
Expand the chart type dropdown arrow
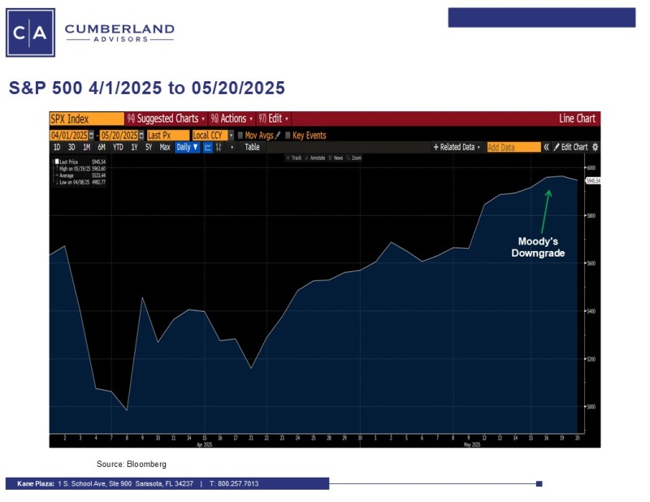232,147
